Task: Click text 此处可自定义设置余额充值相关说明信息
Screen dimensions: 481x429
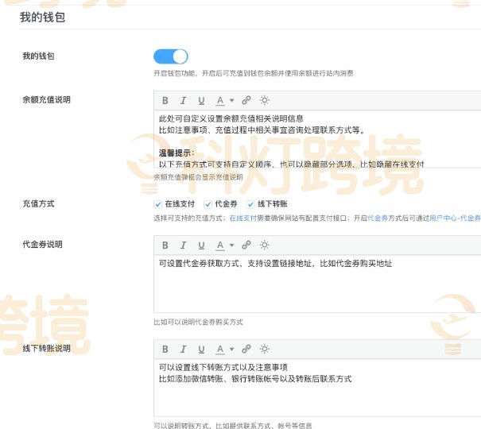Action: coord(231,118)
